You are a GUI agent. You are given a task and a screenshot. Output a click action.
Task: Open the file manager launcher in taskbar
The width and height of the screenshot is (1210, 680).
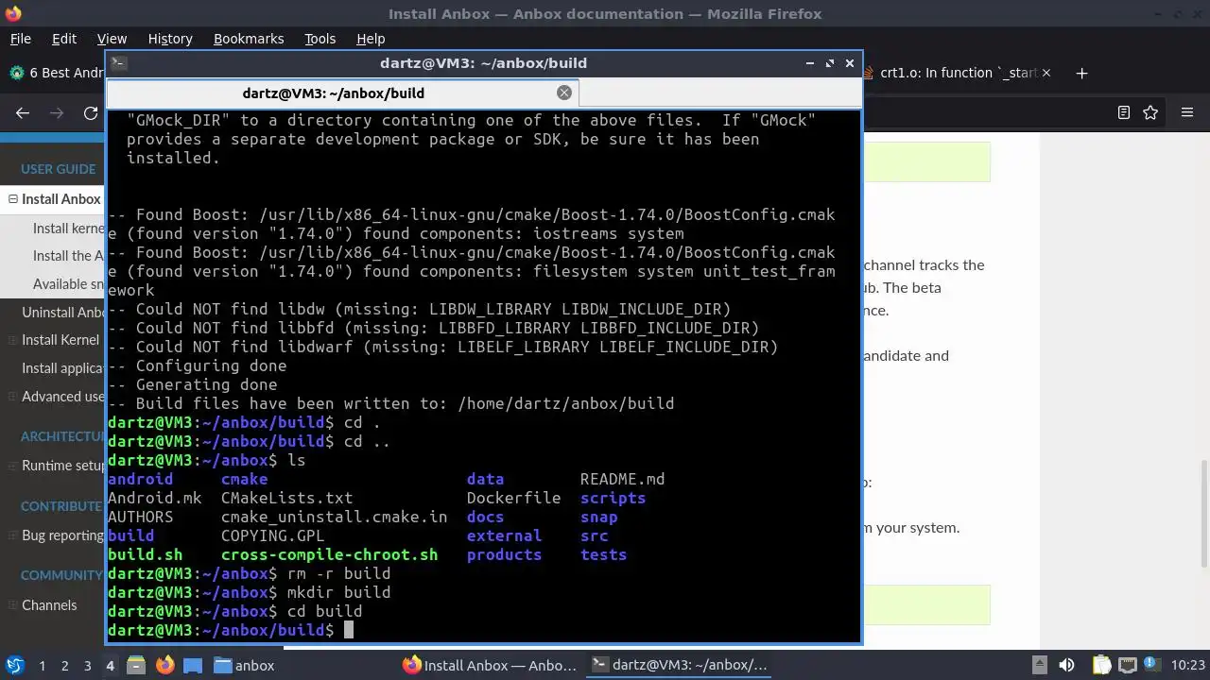pos(135,665)
